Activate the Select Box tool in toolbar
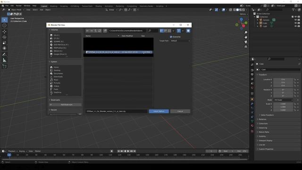This screenshot has width=302, height=170. 4,20
